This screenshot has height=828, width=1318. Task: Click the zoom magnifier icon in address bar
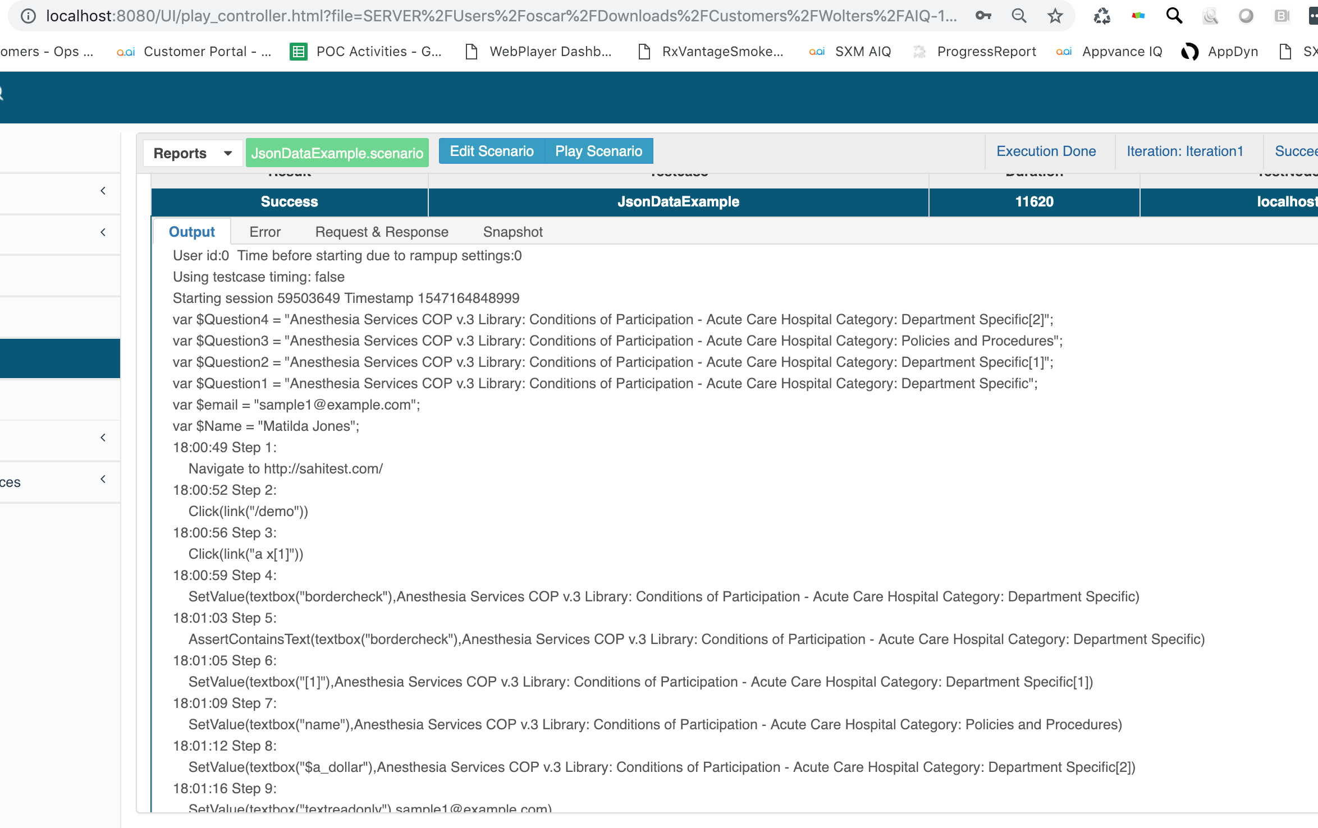(1019, 16)
